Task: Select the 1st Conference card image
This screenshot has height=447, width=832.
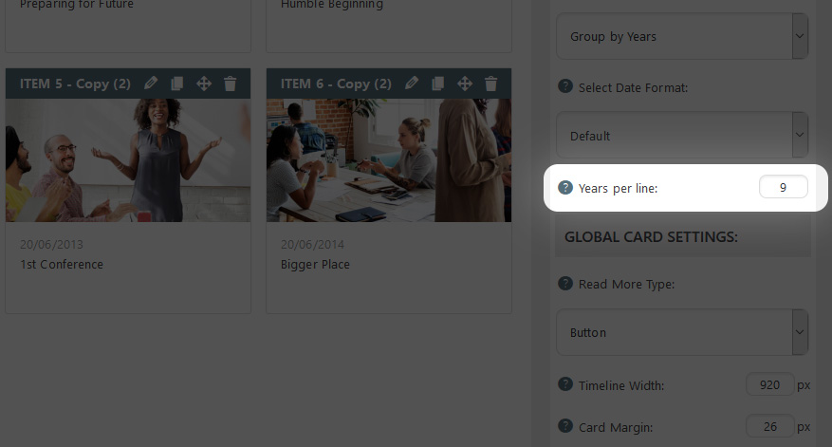Action: pos(128,160)
